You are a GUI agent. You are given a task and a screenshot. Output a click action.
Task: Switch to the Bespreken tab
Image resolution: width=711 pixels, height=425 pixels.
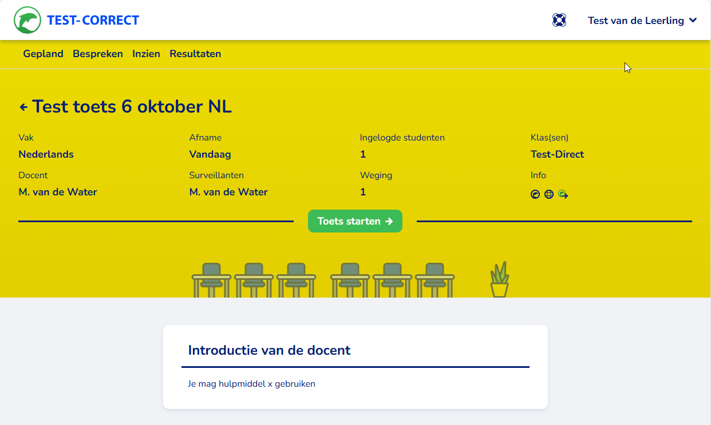(98, 54)
